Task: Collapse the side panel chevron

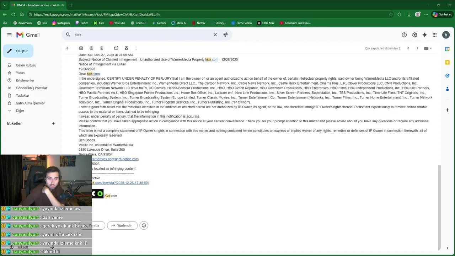Action: (448, 248)
